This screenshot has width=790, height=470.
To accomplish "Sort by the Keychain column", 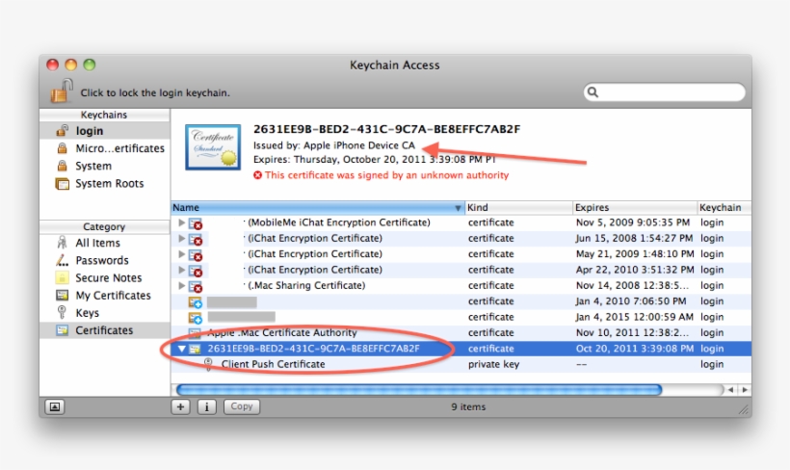I will pyautogui.click(x=724, y=207).
